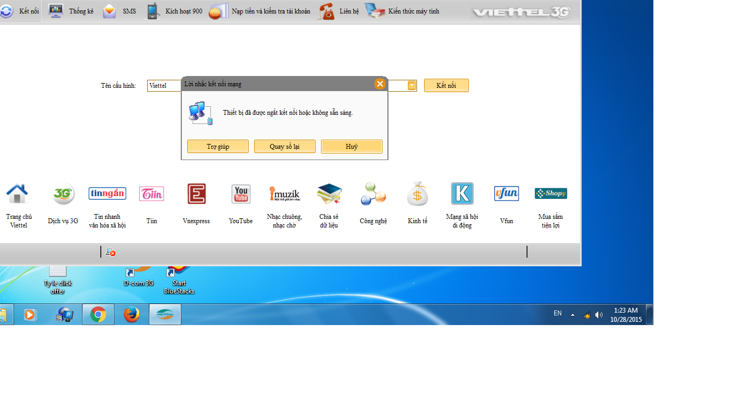Open the Kiến thức máy tính tab
Image resolution: width=737 pixels, height=414 pixels.
(x=402, y=11)
